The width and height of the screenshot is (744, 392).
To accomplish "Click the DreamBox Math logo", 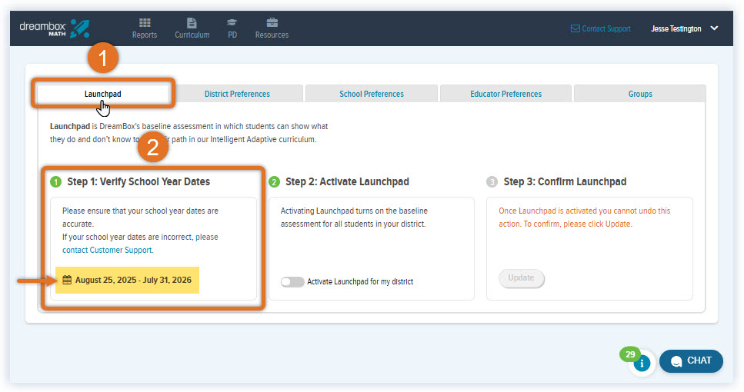I will coord(54,28).
